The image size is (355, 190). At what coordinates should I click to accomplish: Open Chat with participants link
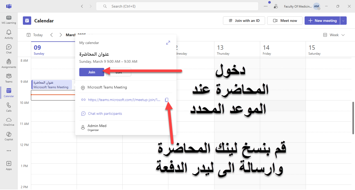[105, 113]
